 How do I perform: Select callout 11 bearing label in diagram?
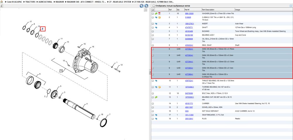tap(62, 39)
